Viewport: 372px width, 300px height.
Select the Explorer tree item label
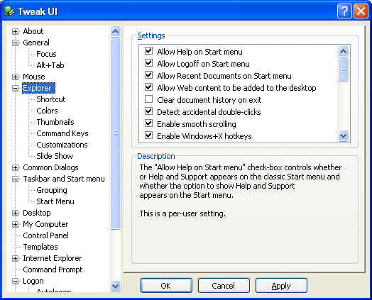(38, 88)
